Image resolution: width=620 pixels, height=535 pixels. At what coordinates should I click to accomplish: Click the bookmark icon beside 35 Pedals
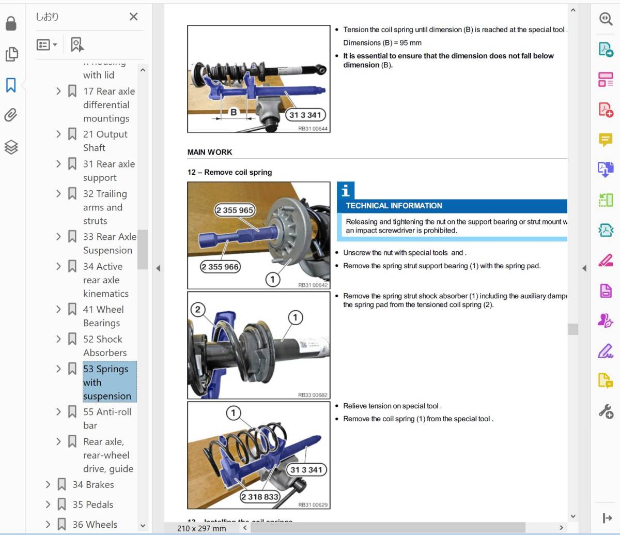[61, 504]
